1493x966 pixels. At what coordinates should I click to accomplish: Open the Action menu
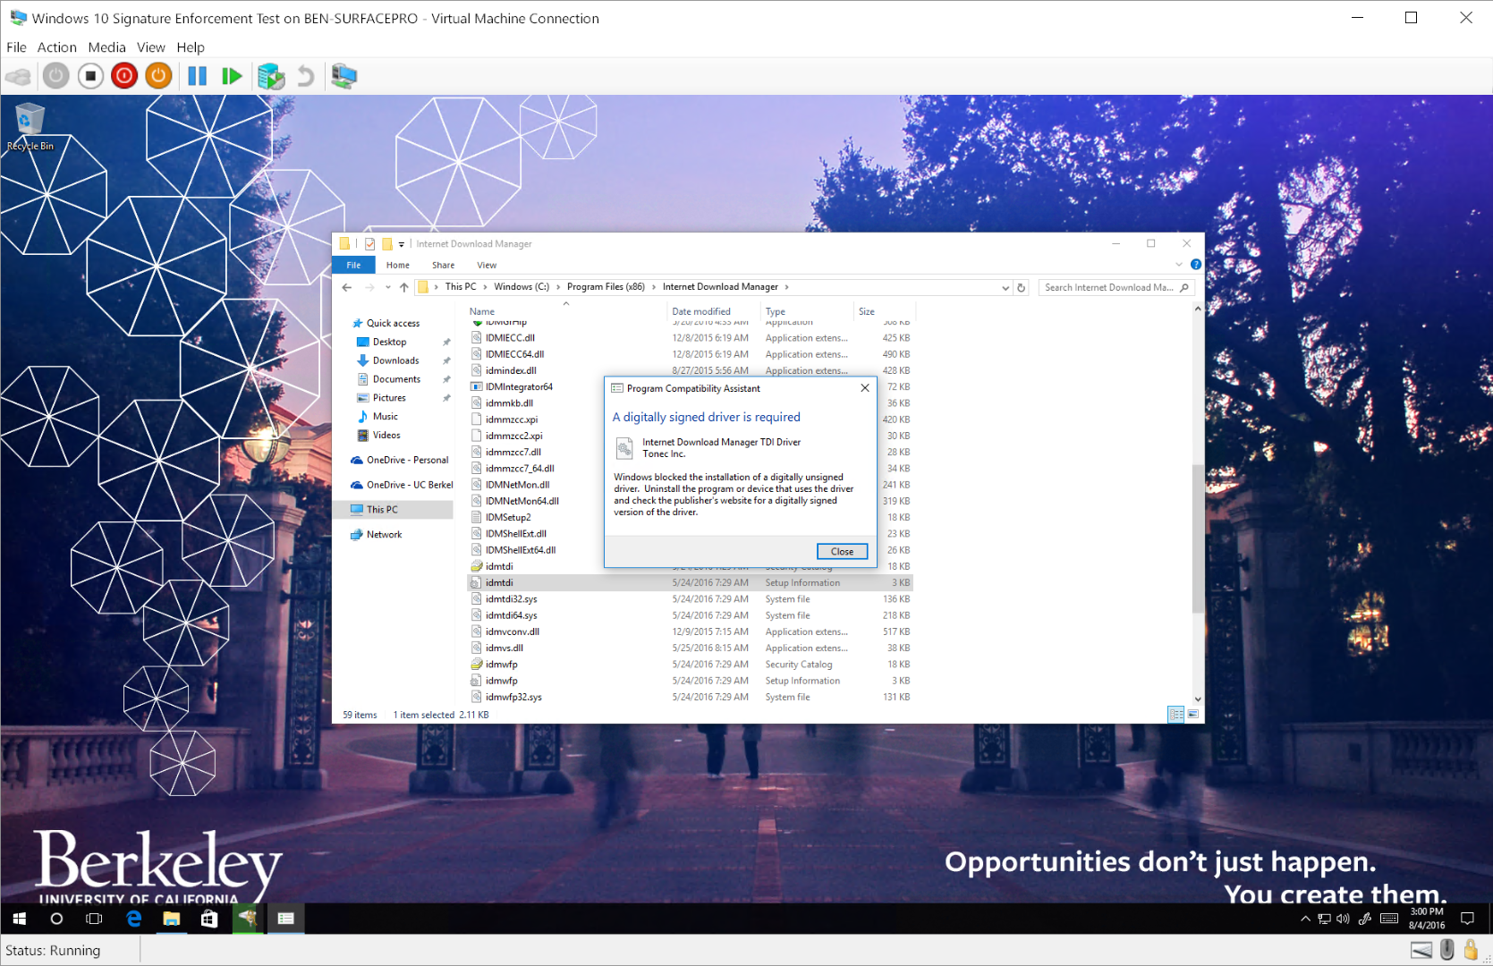[x=56, y=47]
